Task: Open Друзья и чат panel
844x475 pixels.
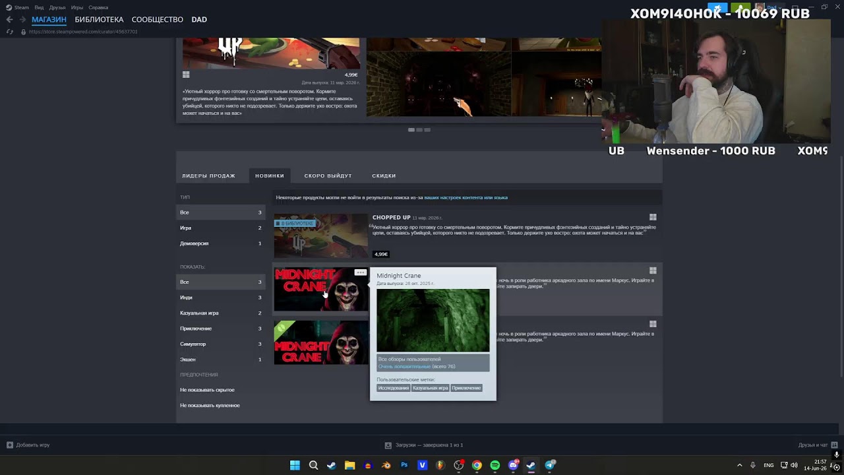Action: (818, 445)
